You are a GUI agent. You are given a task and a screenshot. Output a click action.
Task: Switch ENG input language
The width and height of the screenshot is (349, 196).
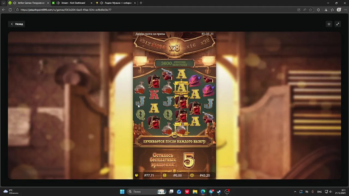coord(320,192)
